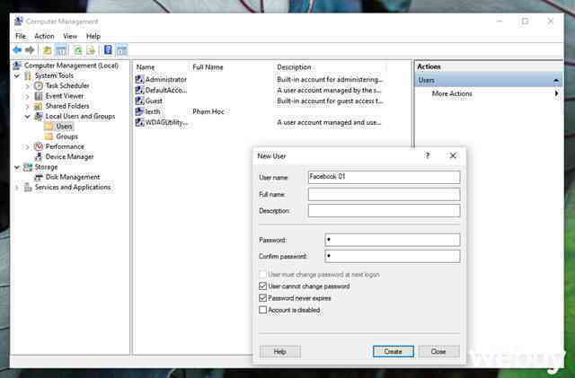Click the Forward arrow toolbar icon
Screen dimensions: 575x378
pyautogui.click(x=30, y=50)
